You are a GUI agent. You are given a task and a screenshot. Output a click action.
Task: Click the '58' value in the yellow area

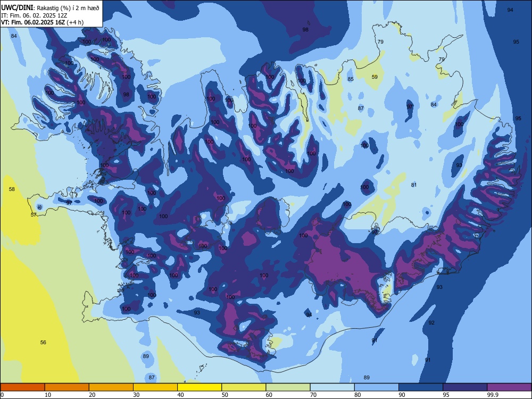12,189
